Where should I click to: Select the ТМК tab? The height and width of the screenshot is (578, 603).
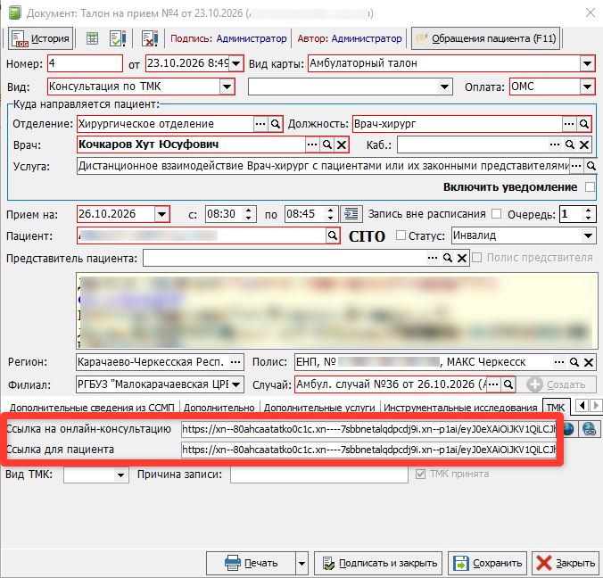click(556, 407)
